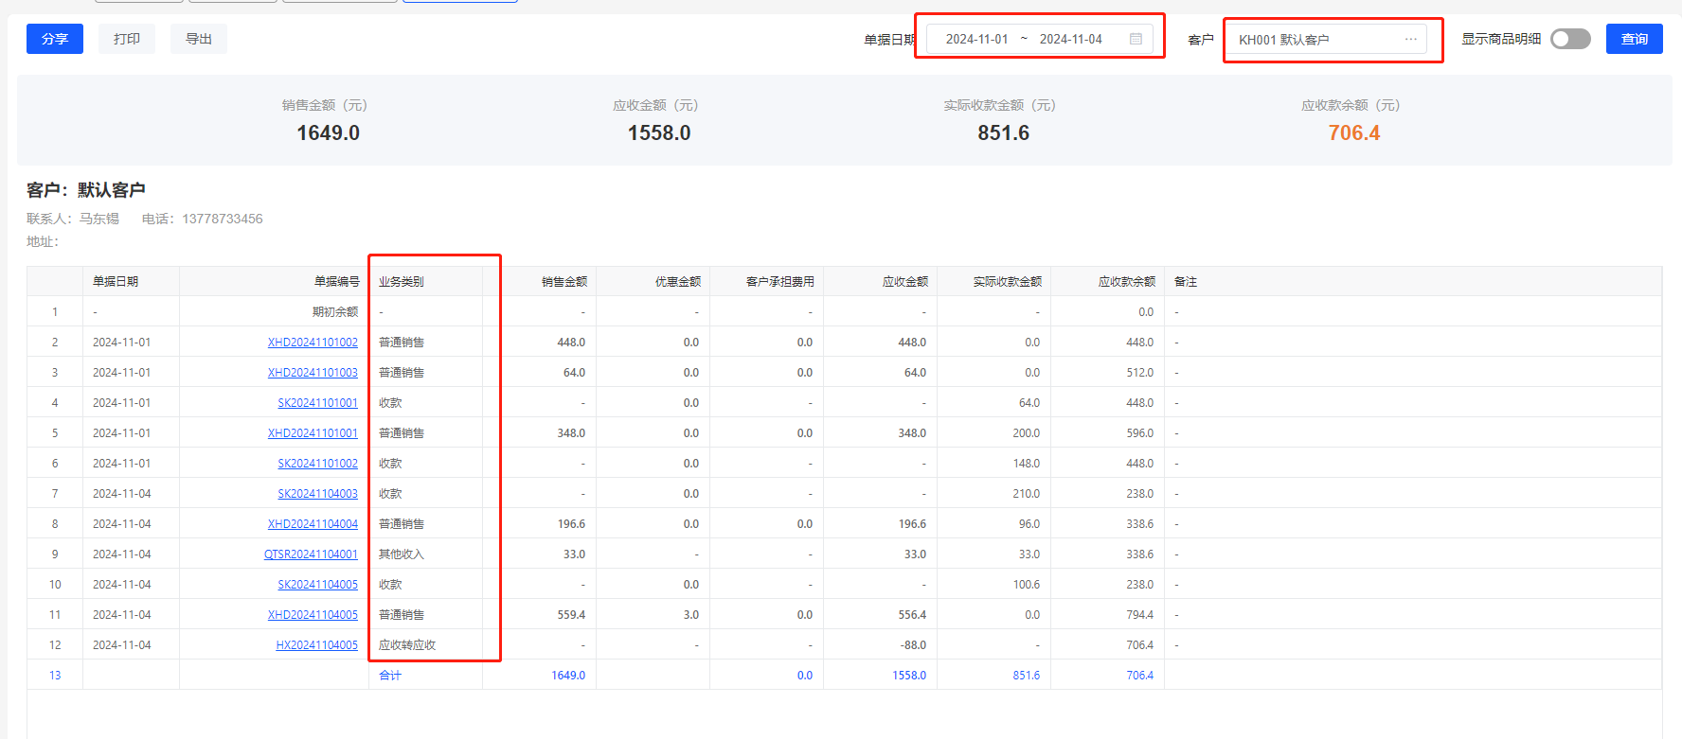Click the 分享 button

click(55, 39)
